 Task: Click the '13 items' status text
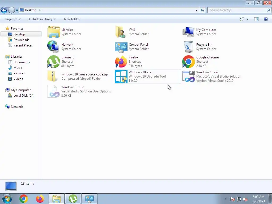pyautogui.click(x=27, y=183)
